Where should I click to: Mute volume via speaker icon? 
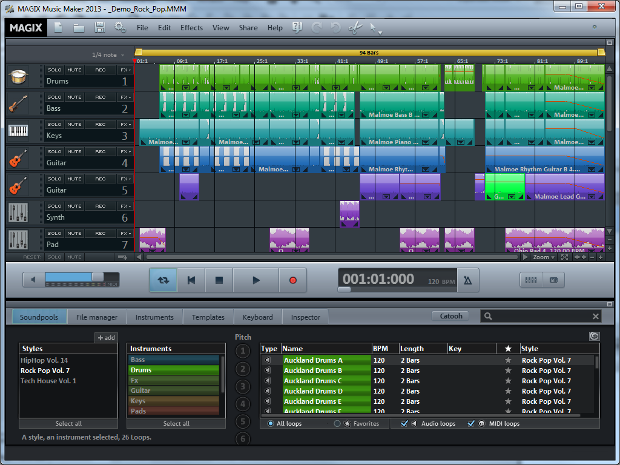(x=33, y=280)
